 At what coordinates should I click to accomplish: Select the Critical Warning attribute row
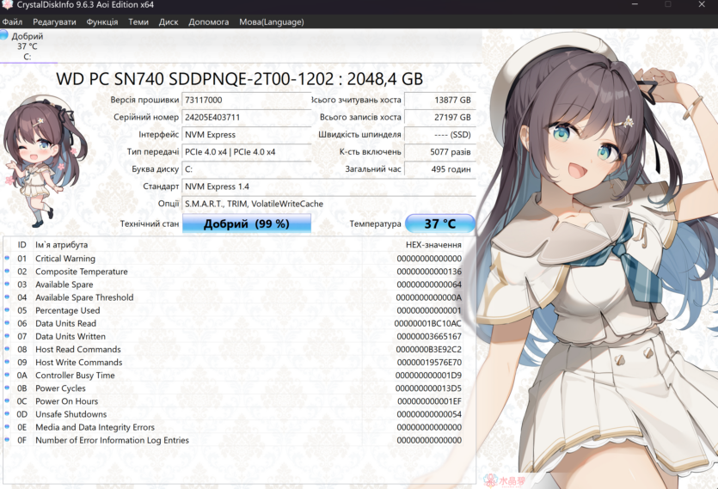pyautogui.click(x=234, y=259)
